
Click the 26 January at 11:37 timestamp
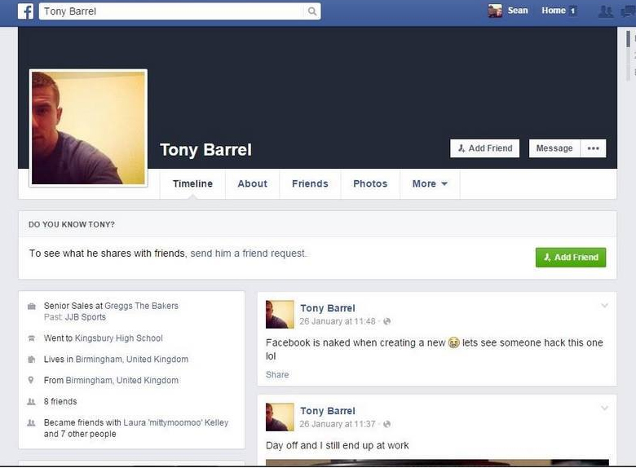point(338,424)
